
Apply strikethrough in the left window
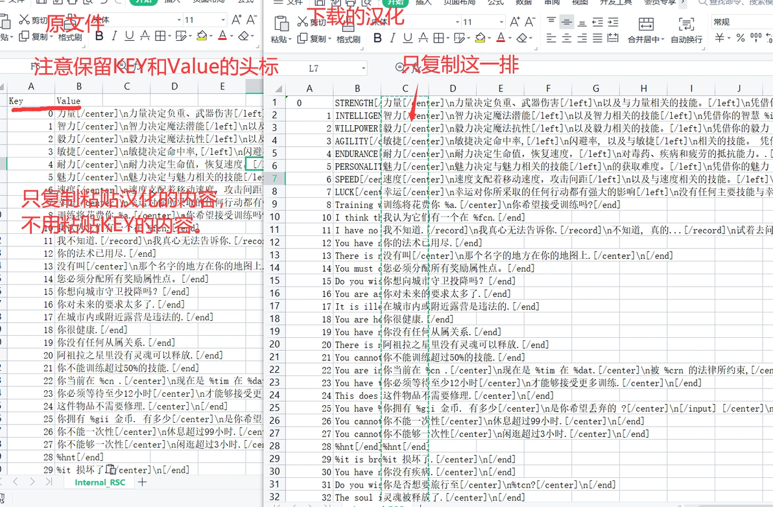tap(145, 36)
